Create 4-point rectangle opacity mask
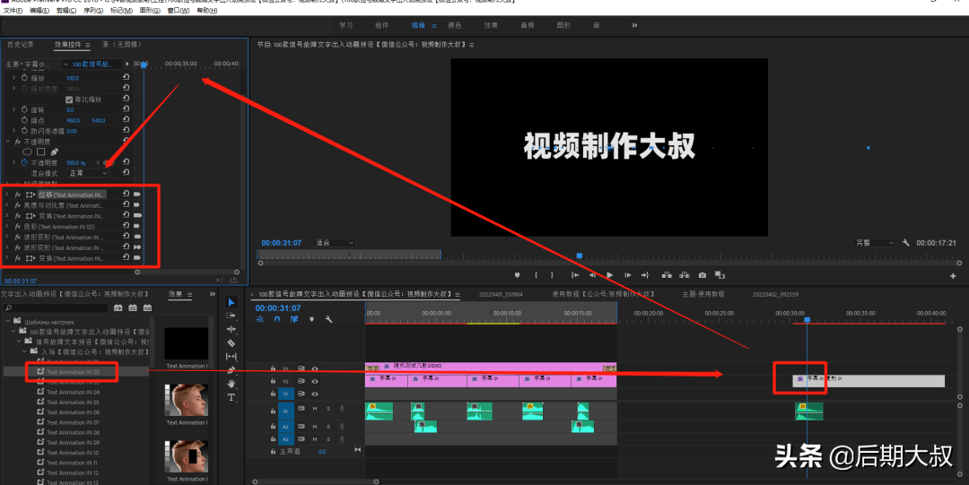The image size is (969, 485). pos(40,152)
